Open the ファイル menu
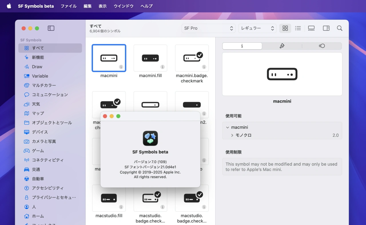366x225 pixels. click(x=68, y=6)
